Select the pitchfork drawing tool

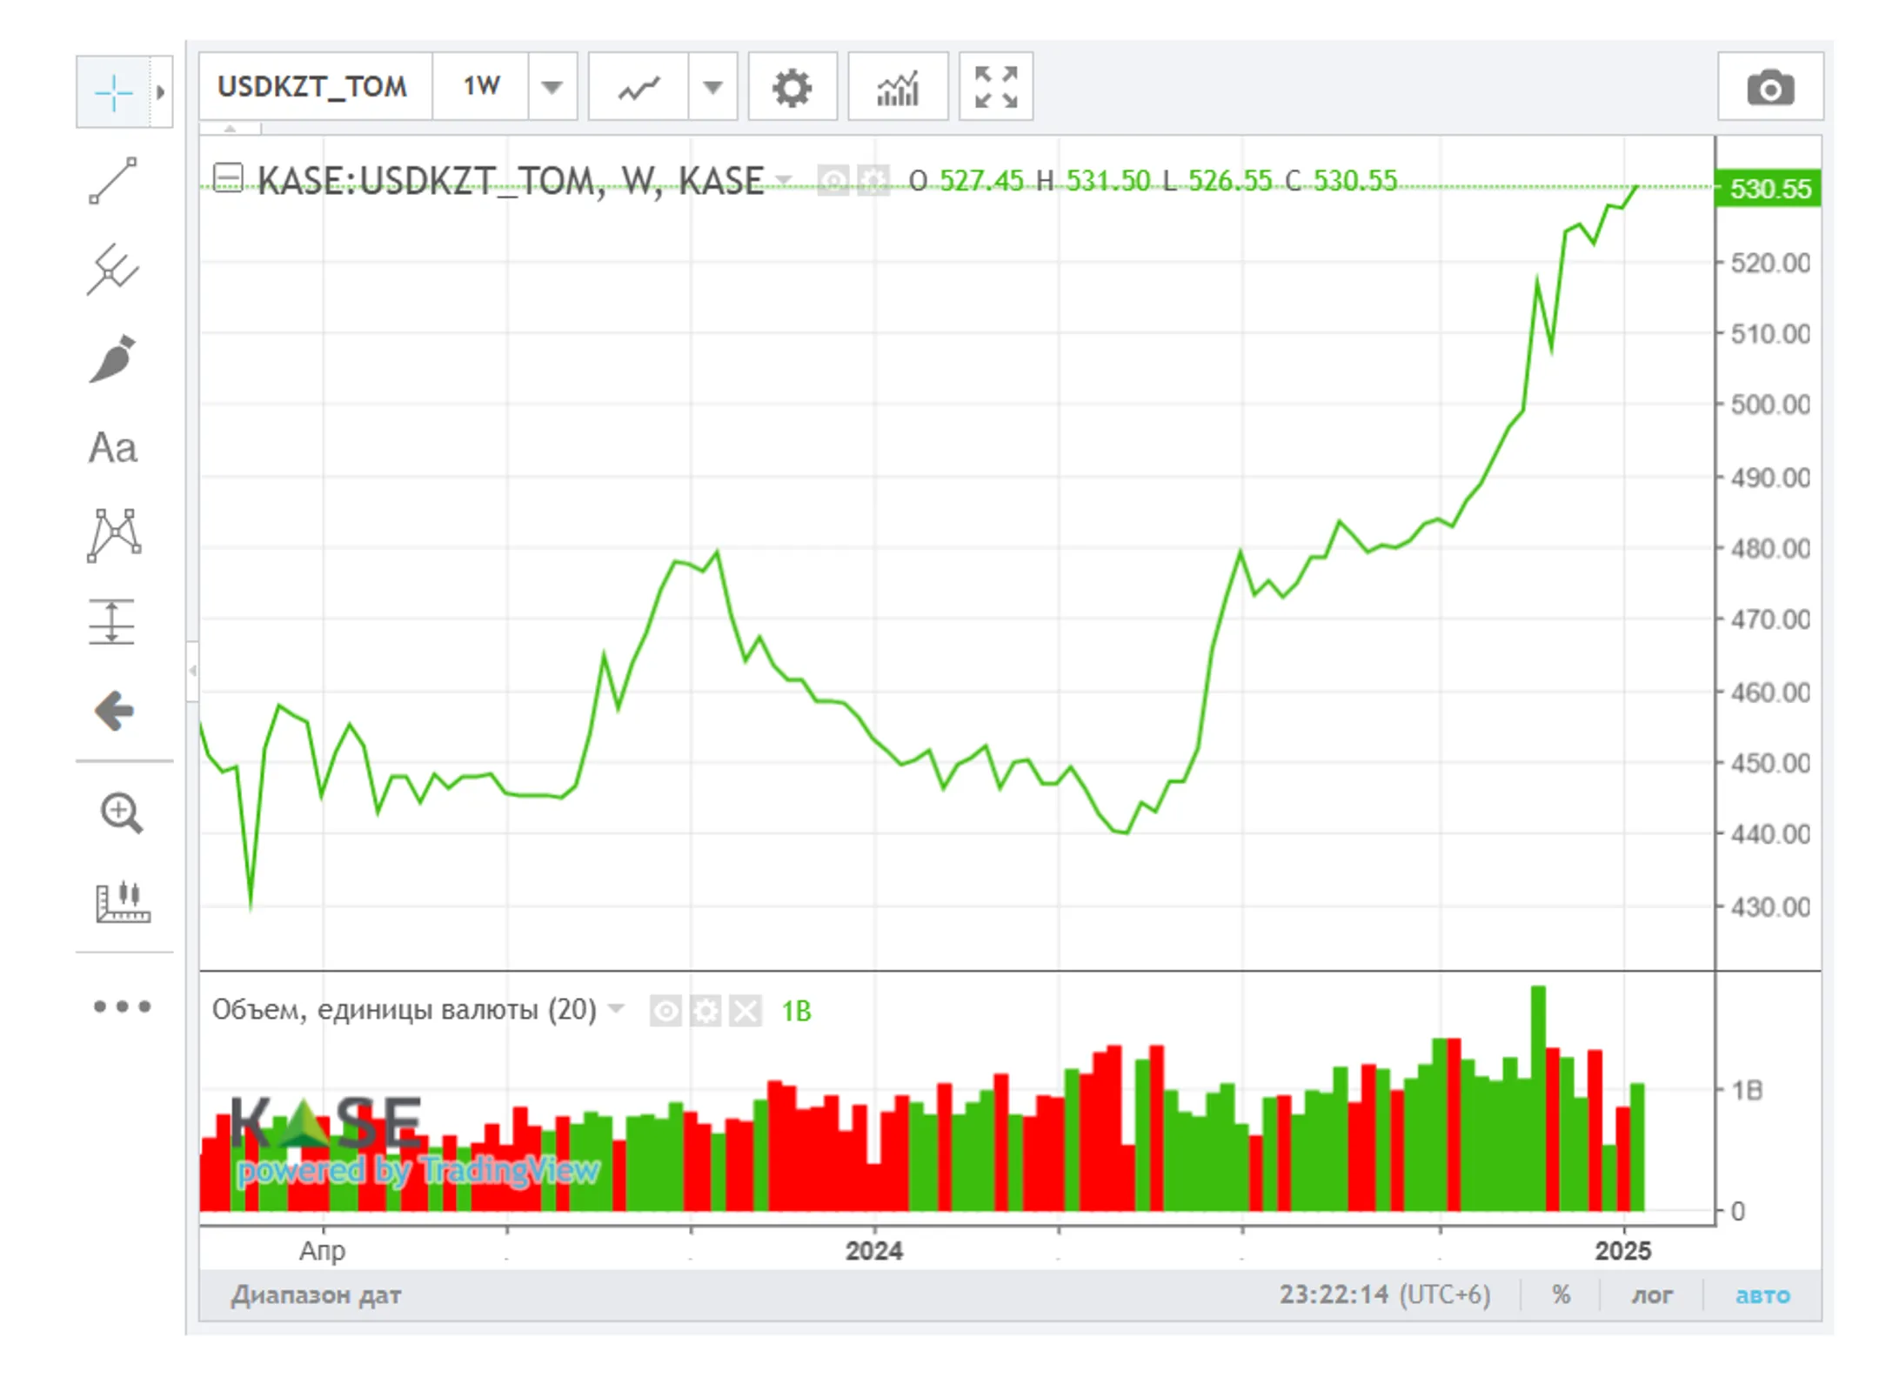113,270
